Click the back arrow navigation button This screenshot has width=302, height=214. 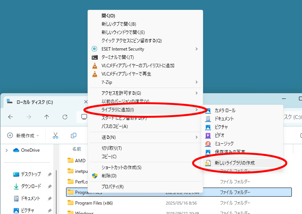11,117
